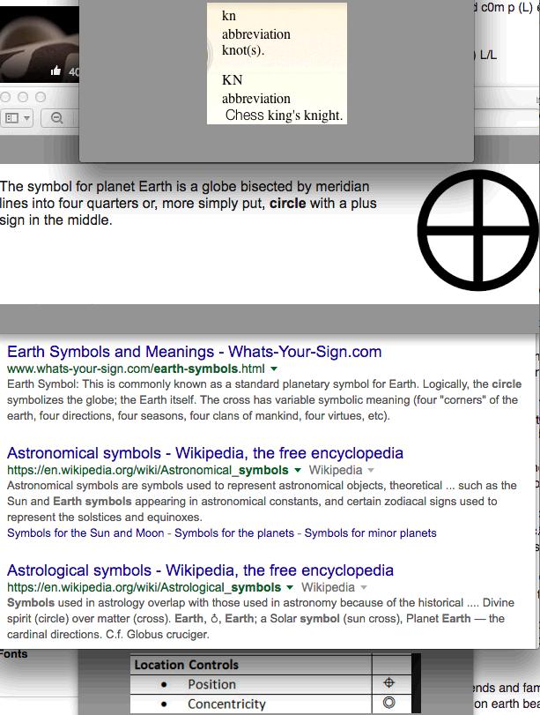Open Earth Symbols and Meanings result

pyautogui.click(x=195, y=352)
